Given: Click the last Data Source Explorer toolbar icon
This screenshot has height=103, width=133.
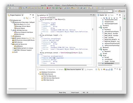Looking at the screenshot, I should tap(112, 69).
